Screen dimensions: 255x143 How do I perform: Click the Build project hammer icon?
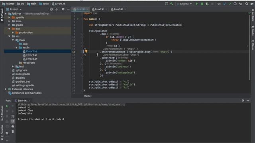tap(172, 4)
